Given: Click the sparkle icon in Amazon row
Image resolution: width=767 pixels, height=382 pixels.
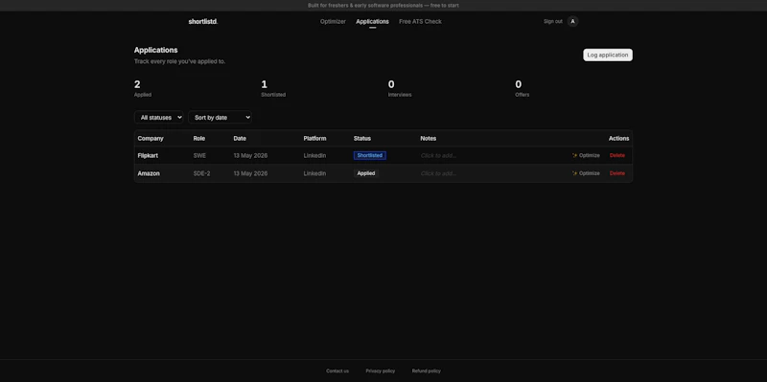Looking at the screenshot, I should (574, 173).
